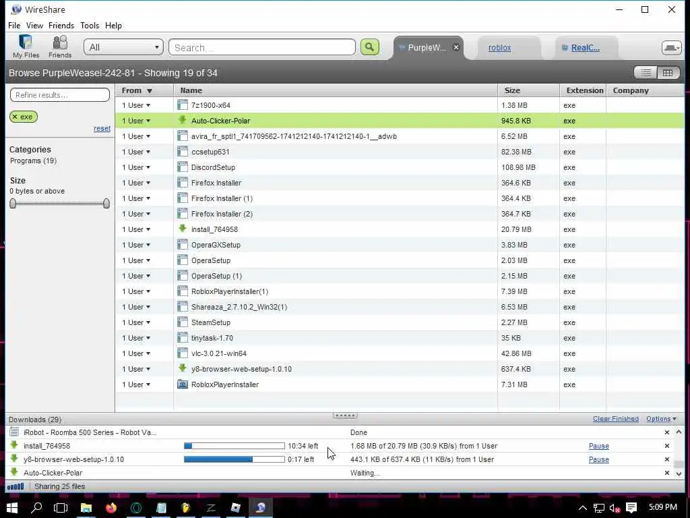The image size is (690, 518).
Task: Open the notification center icon
Action: pyautogui.click(x=631, y=508)
